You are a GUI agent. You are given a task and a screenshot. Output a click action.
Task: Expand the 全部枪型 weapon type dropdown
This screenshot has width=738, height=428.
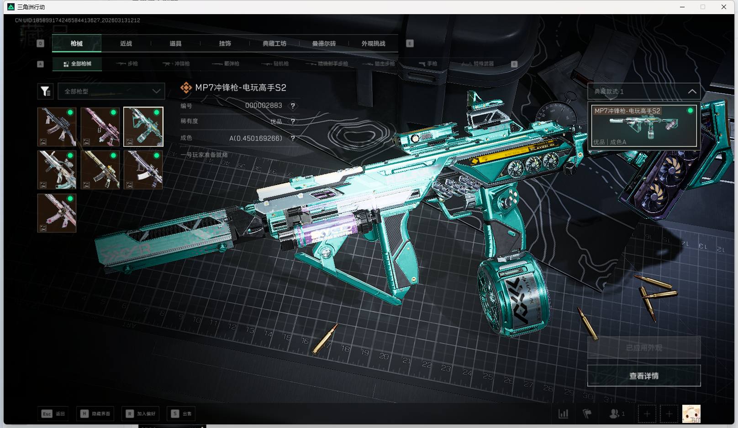coord(111,91)
